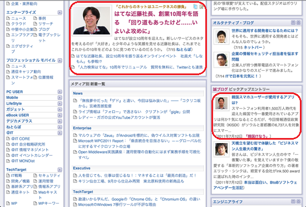Expand the ねとらぼ arrow button
The width and height of the screenshot is (306, 207).
60,127
